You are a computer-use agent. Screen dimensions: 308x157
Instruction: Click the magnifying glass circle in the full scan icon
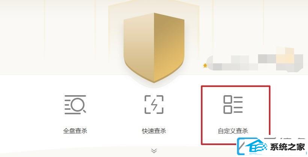78,104
